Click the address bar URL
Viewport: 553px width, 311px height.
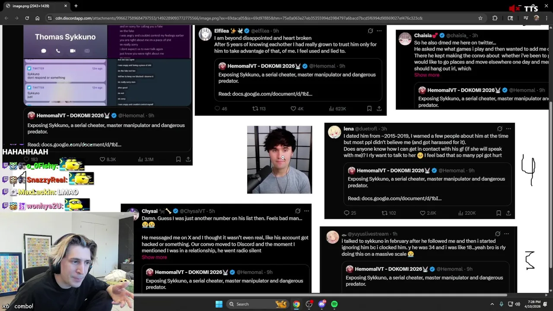(239, 18)
